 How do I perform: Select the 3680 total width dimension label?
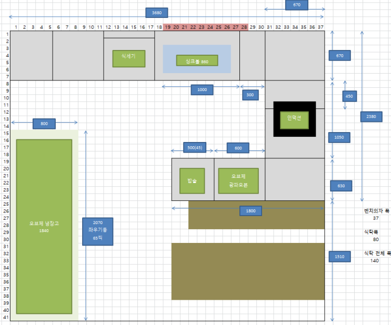(x=157, y=13)
